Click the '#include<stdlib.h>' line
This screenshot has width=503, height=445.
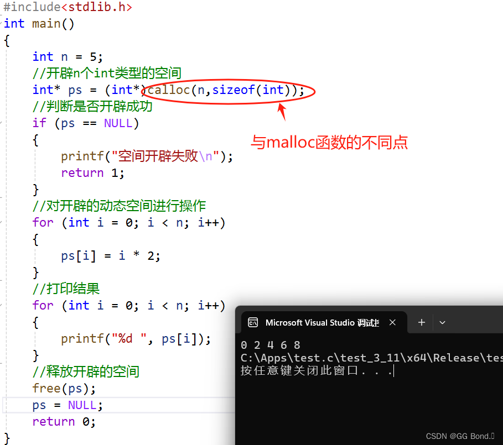click(x=68, y=7)
